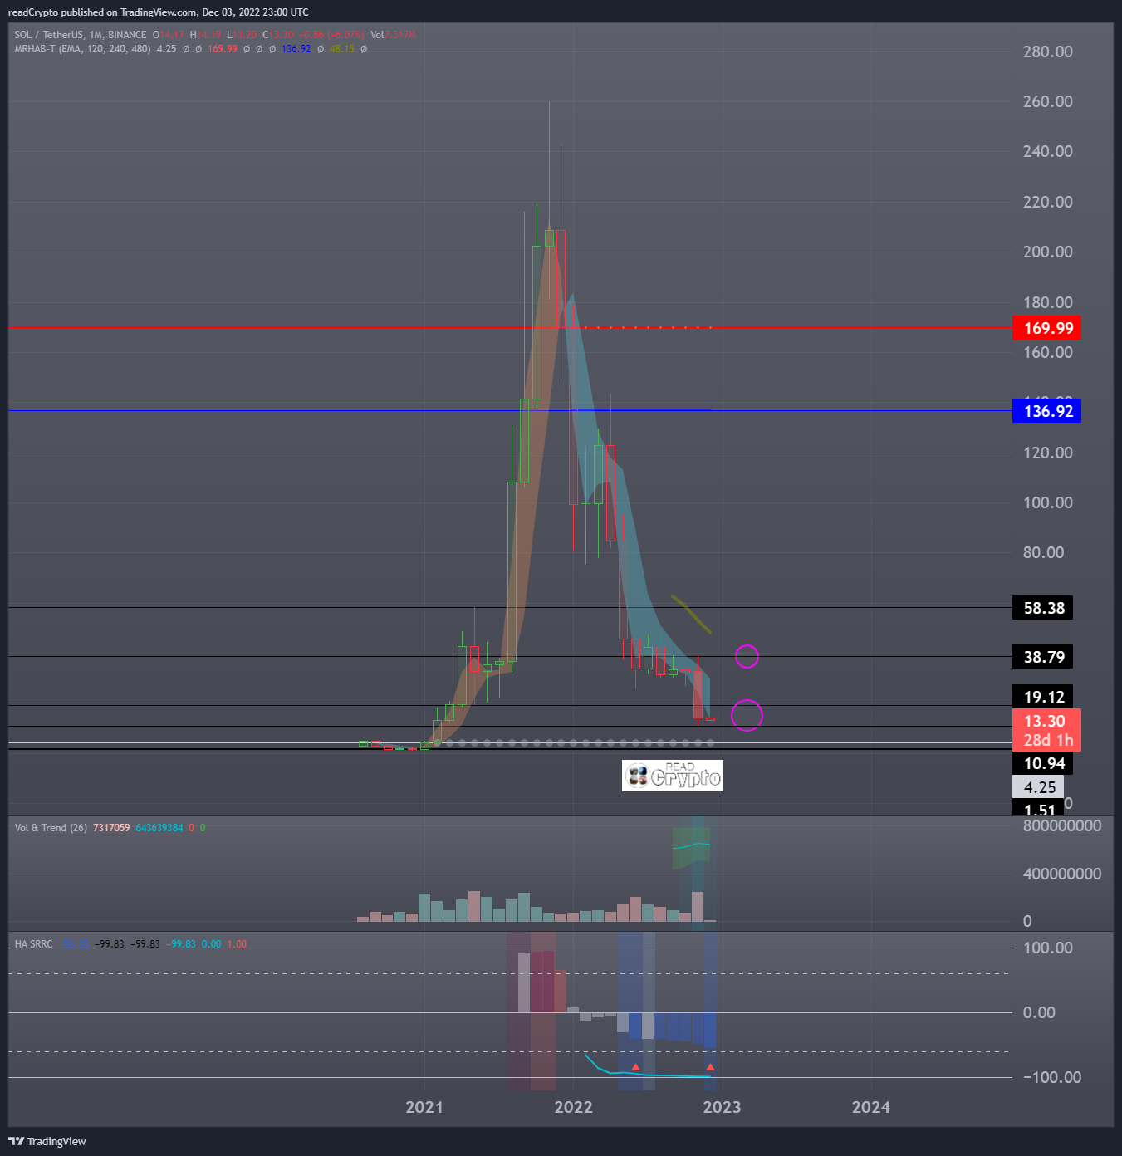Screen dimensions: 1122x1156
Task: Click the 400000000 volume axis label
Action: click(1062, 874)
